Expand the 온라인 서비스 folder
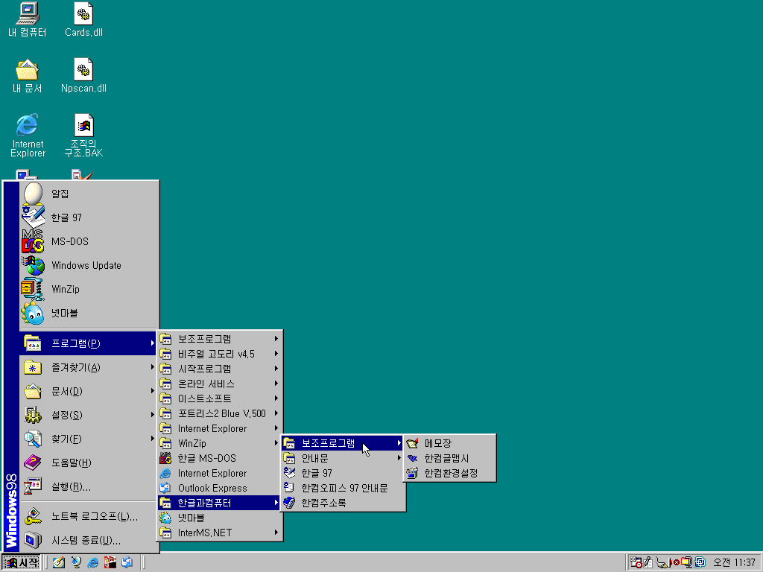 (x=220, y=384)
